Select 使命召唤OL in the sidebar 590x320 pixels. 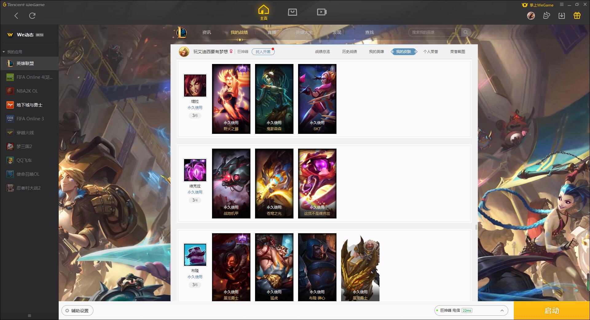[x=29, y=174]
